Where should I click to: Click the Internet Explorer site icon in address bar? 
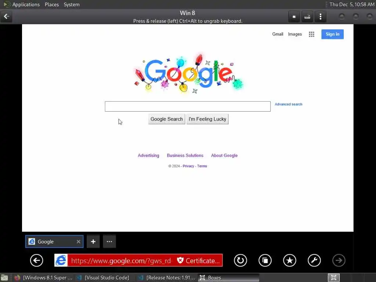pyautogui.click(x=61, y=260)
